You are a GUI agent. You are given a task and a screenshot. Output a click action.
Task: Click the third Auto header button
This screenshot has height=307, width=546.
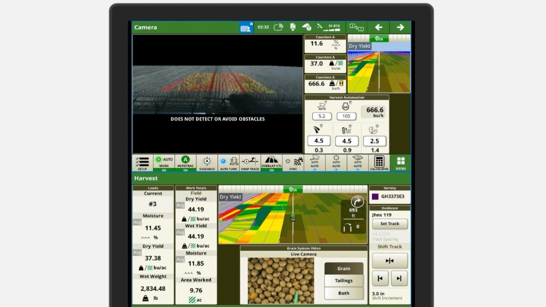click(x=358, y=163)
